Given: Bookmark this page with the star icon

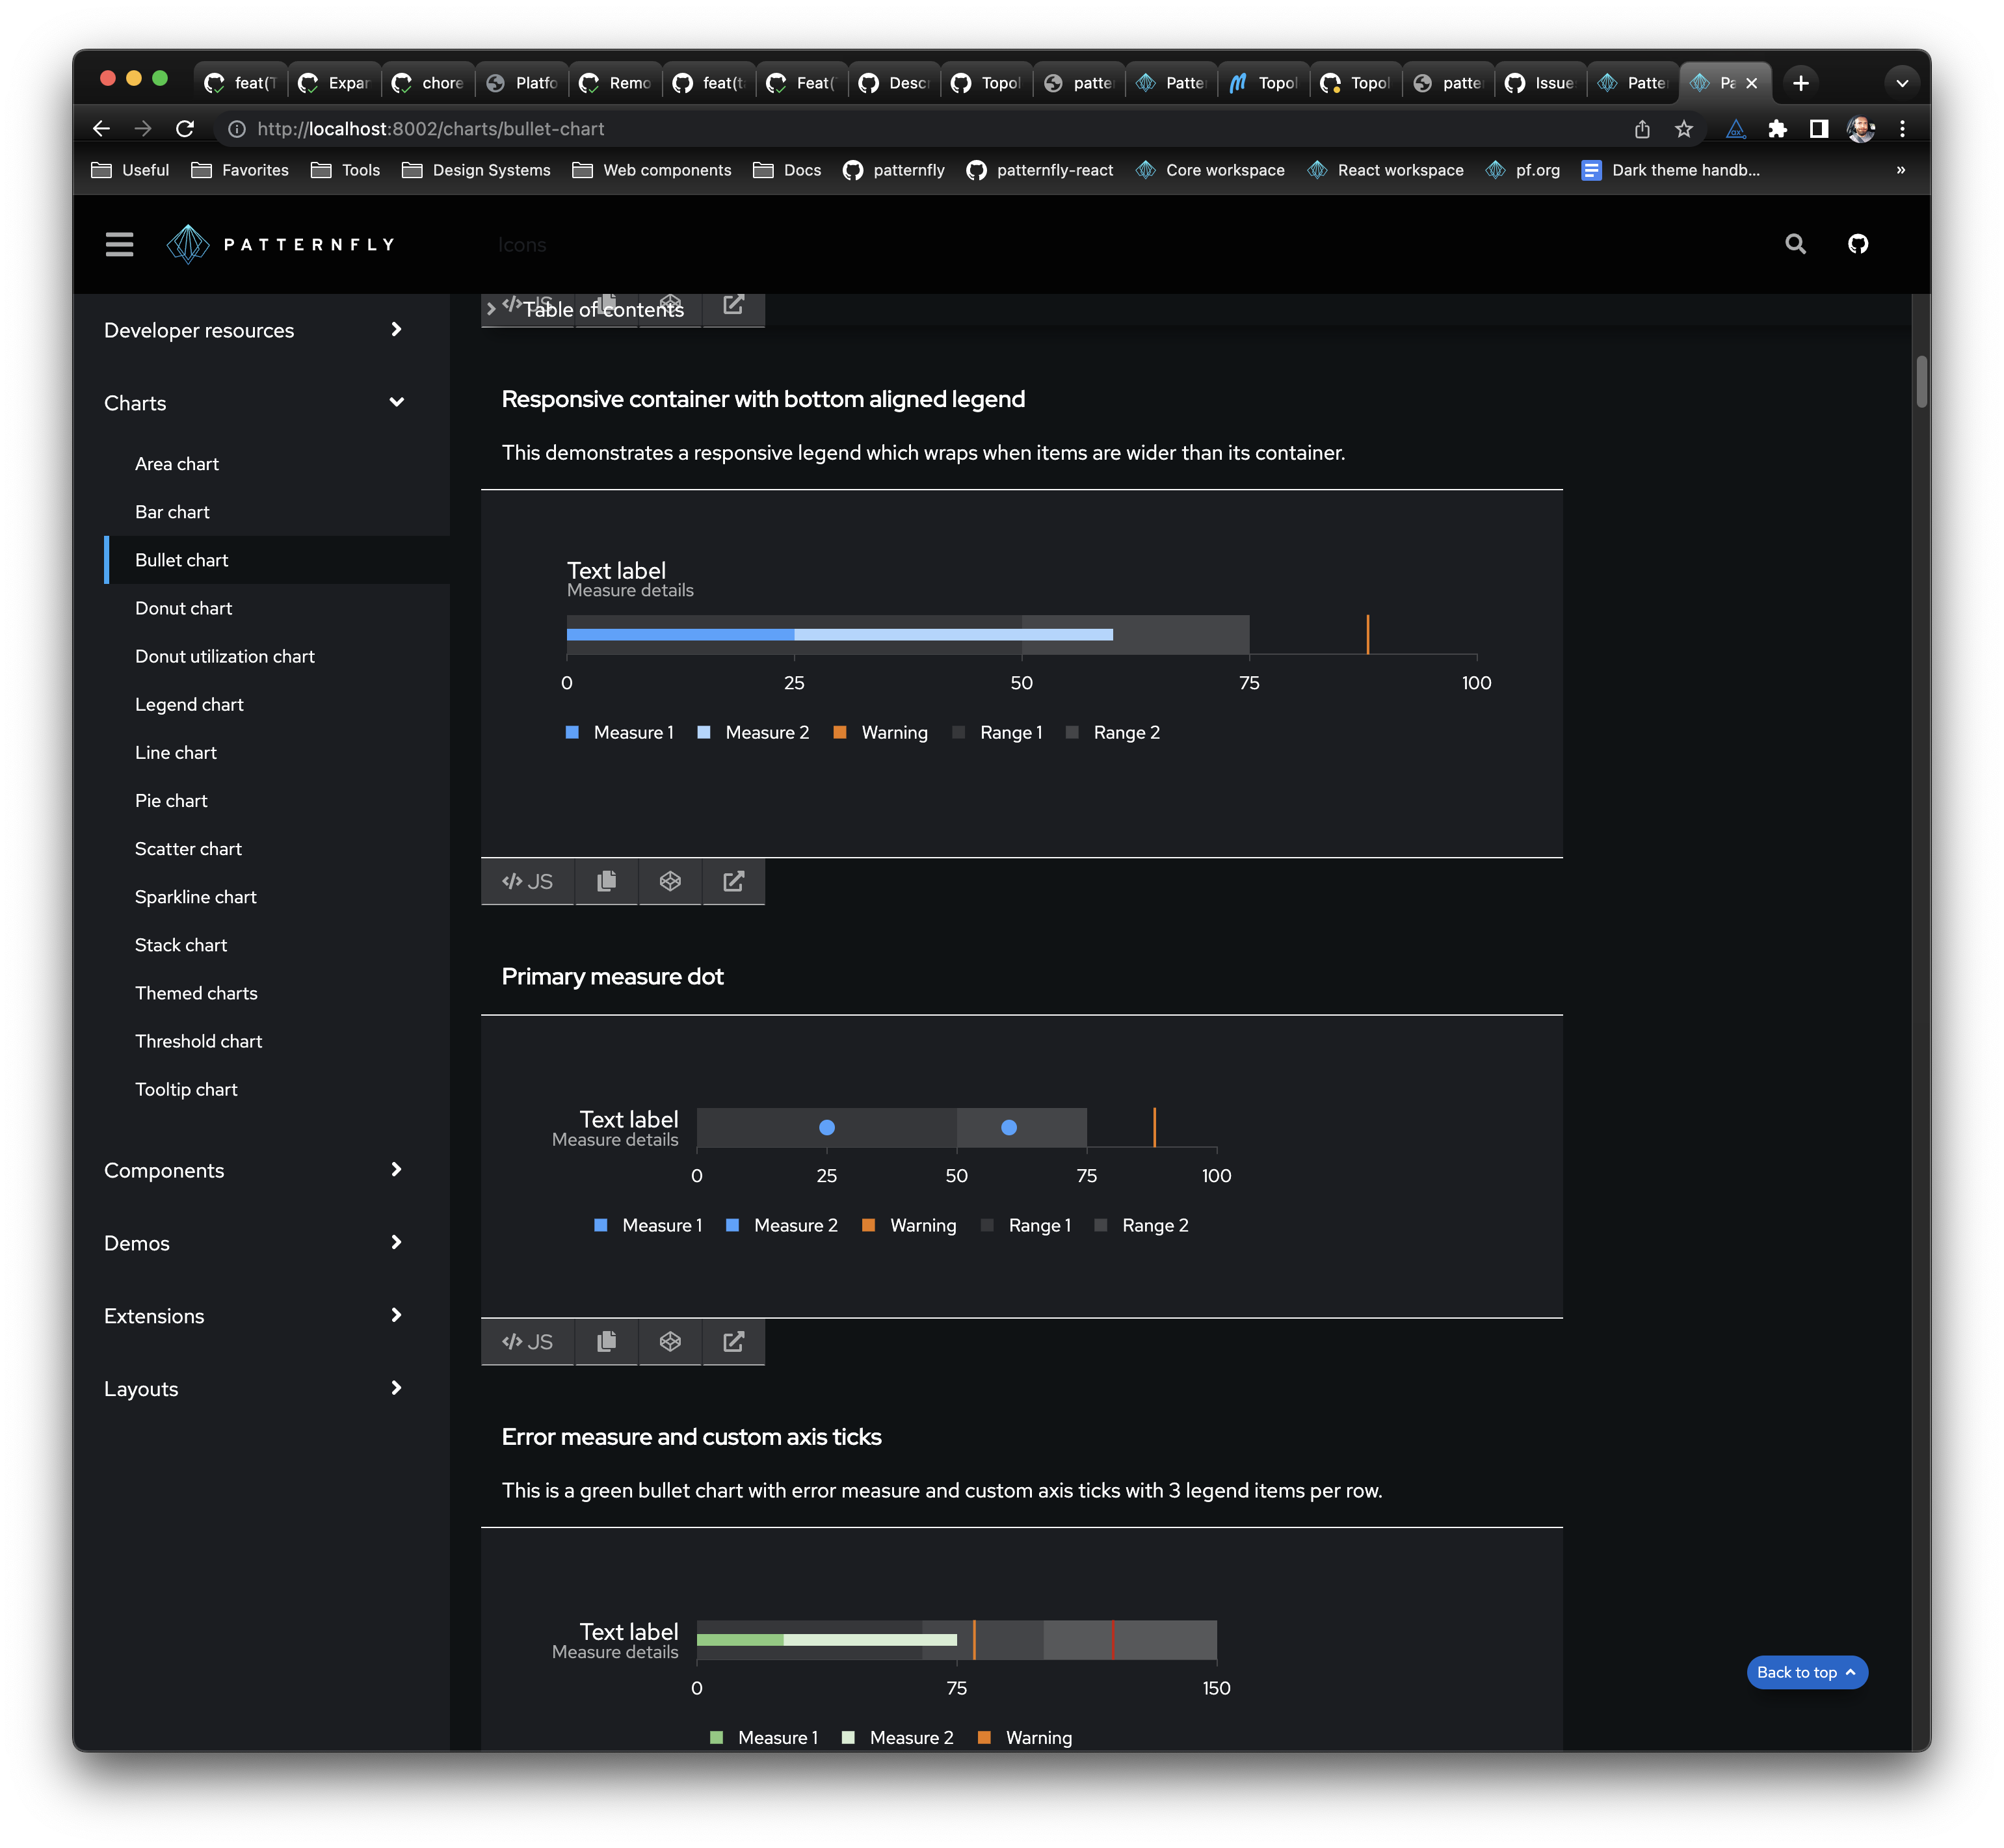Looking at the screenshot, I should click(1684, 129).
